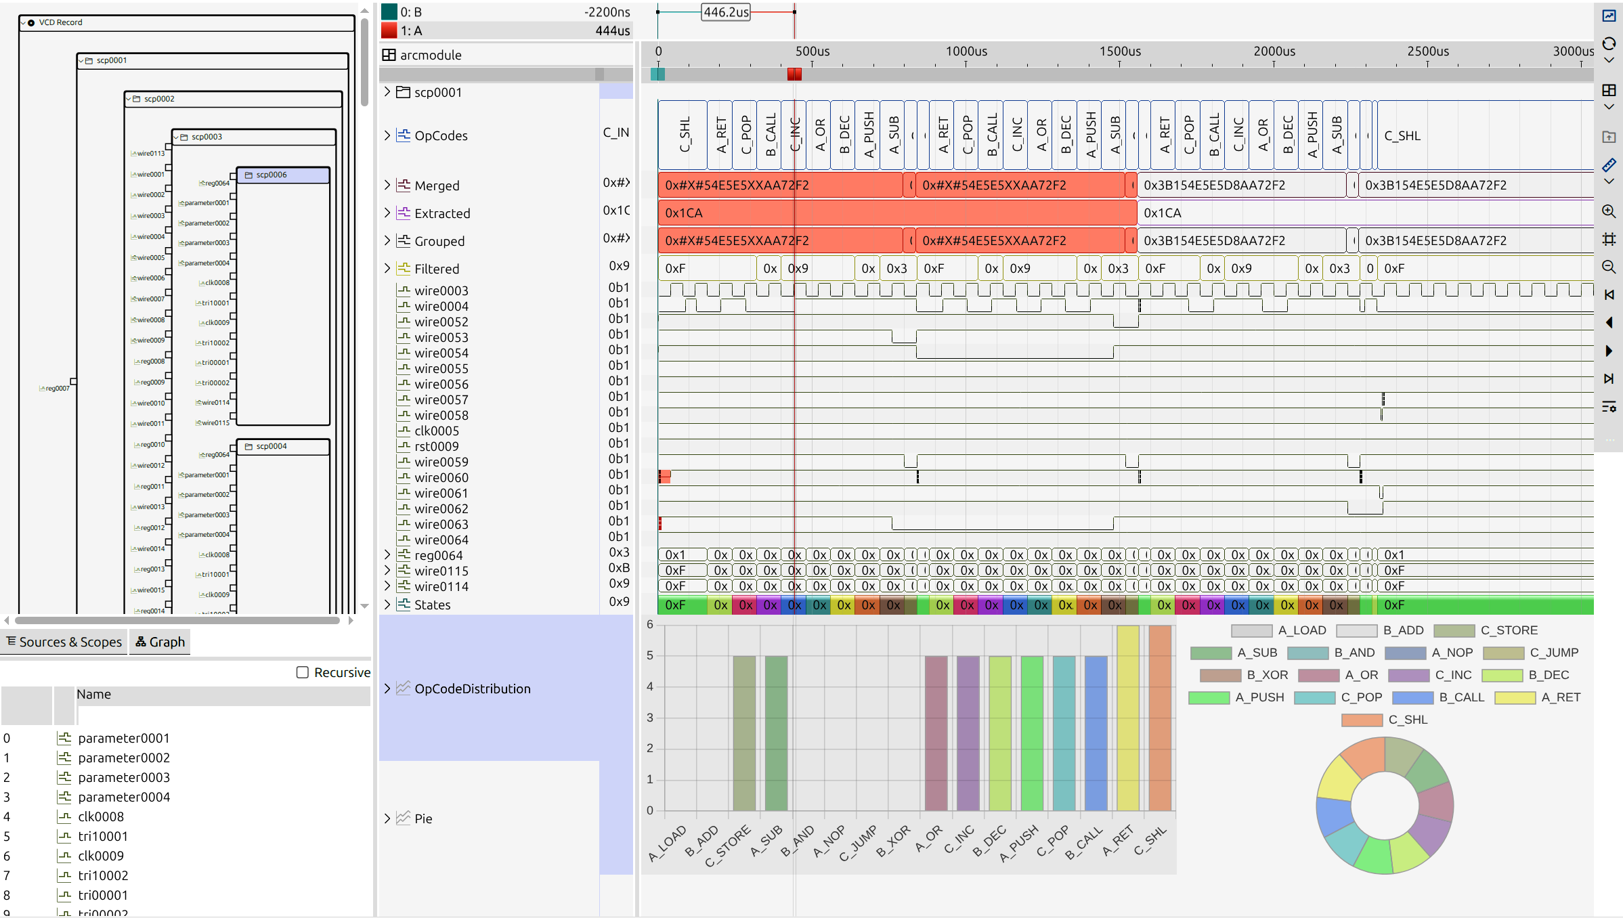Click the red cursor A timeline marker

click(794, 74)
